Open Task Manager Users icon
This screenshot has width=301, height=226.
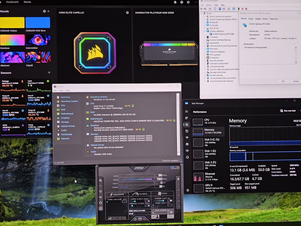coord(187,144)
